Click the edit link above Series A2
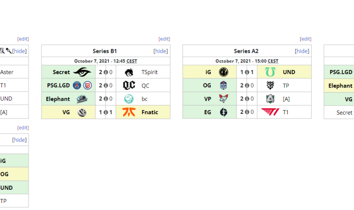The image size is (354, 210). (306, 39)
